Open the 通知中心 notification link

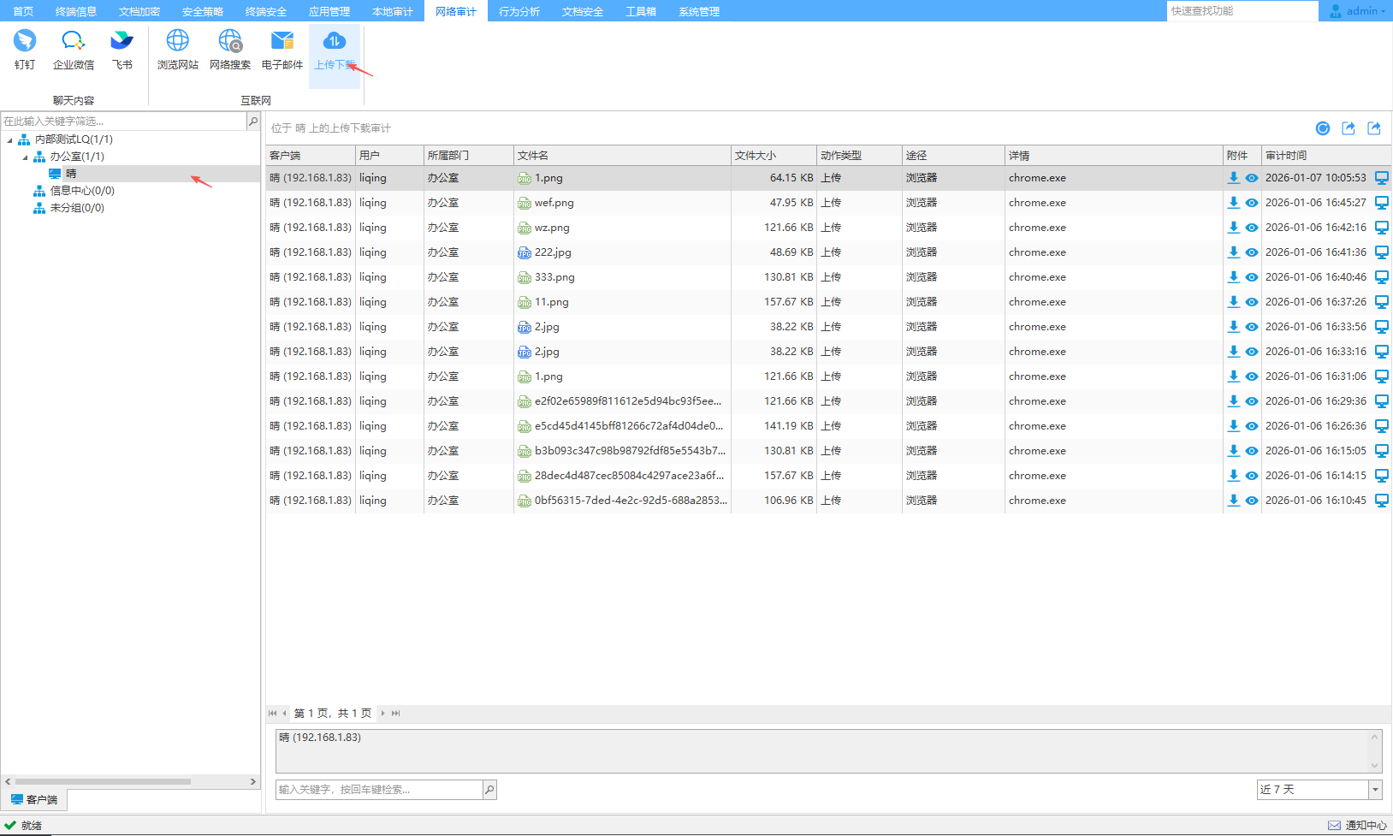pos(1358,826)
